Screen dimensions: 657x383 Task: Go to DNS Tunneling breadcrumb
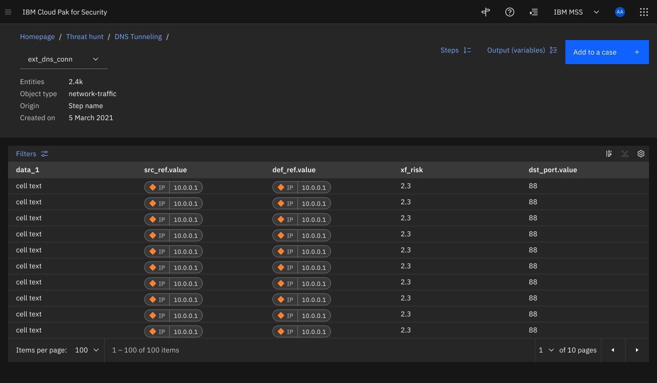click(x=138, y=37)
